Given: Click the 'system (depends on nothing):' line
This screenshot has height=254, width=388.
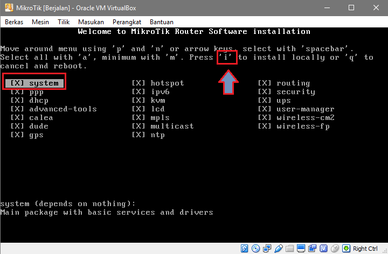Looking at the screenshot, I should [68, 204].
